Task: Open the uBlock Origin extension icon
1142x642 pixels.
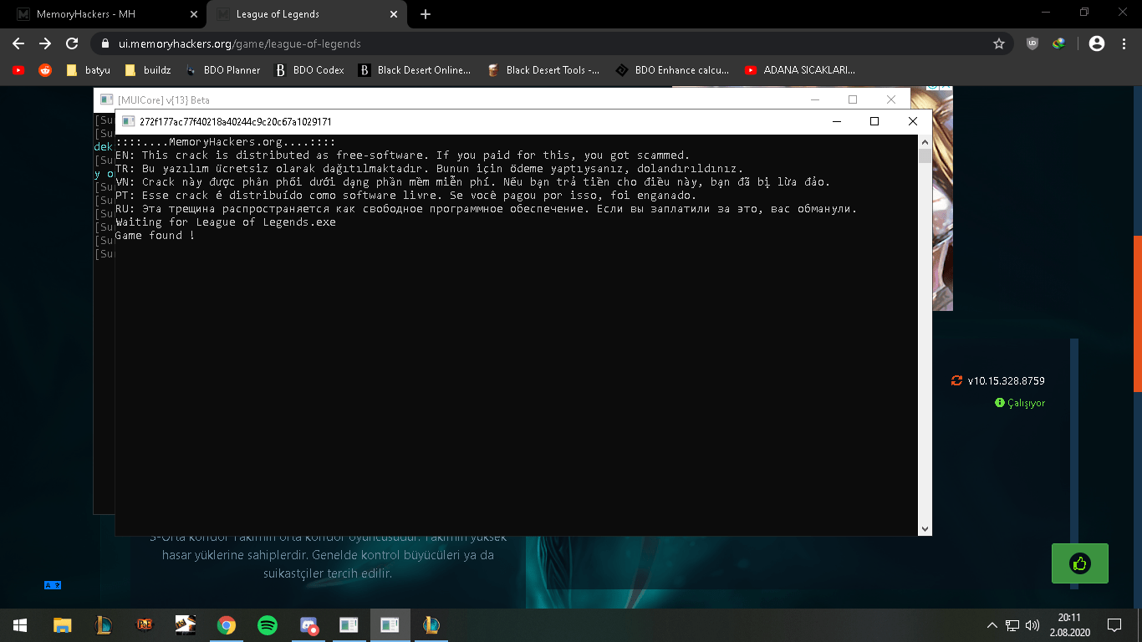Action: click(x=1032, y=43)
